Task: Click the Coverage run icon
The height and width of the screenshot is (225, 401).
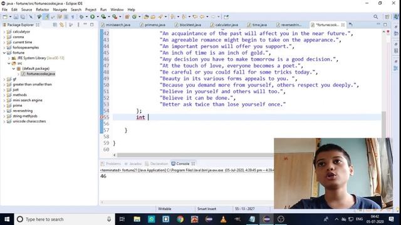Action: pos(103,17)
